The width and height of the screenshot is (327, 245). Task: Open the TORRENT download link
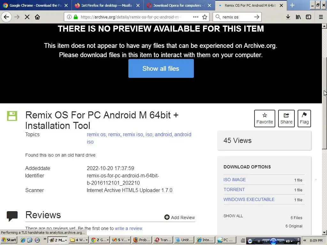point(234,189)
